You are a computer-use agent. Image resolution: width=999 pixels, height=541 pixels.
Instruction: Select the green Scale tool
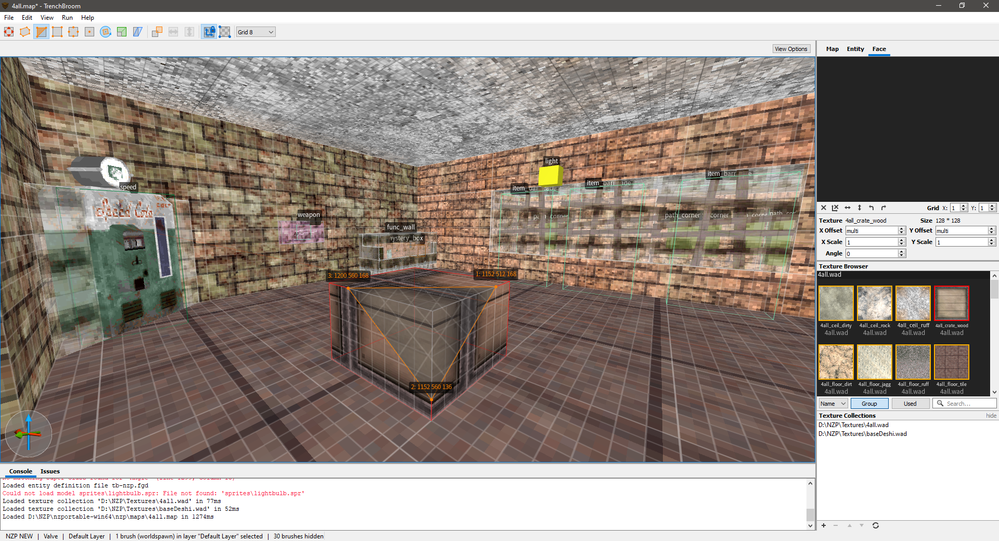point(122,32)
